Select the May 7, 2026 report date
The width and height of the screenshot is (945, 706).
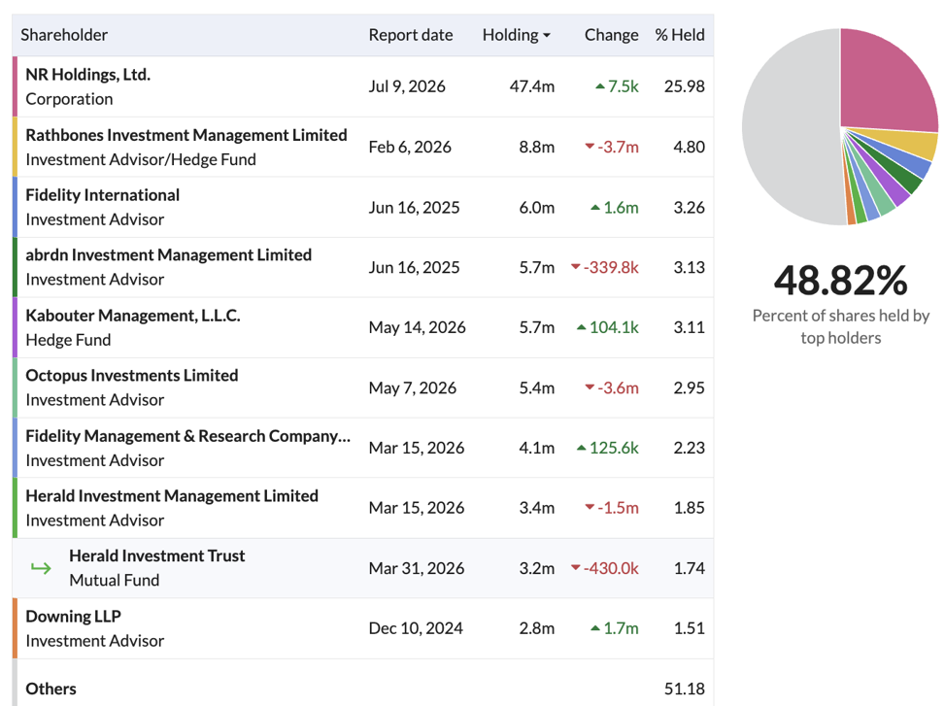tap(412, 387)
